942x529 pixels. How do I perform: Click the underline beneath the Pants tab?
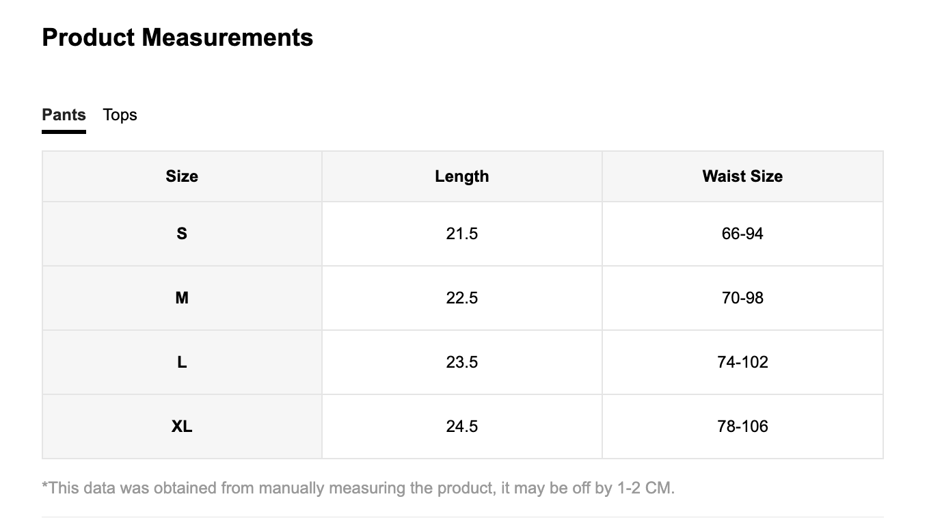(x=64, y=131)
